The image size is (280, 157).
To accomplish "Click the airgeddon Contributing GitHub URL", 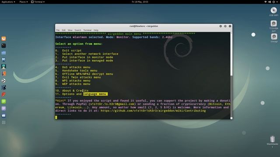I will tap(153, 111).
